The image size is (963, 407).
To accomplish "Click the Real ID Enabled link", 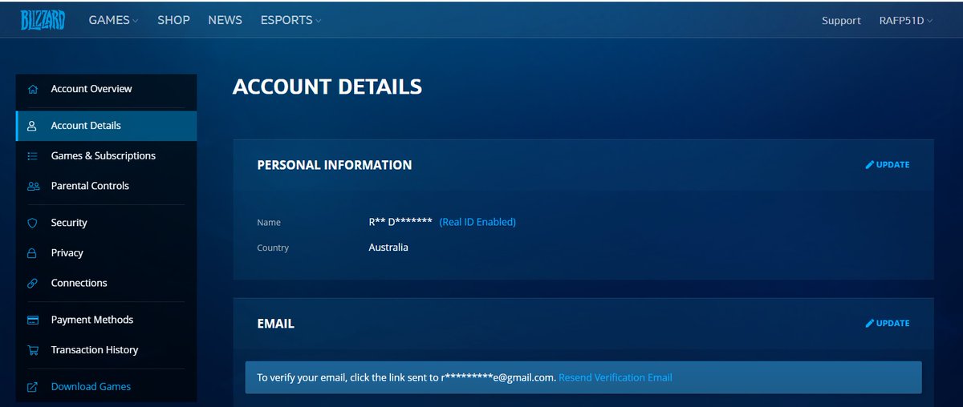I will tap(477, 222).
